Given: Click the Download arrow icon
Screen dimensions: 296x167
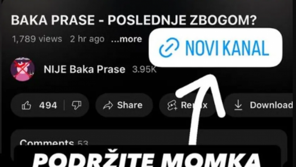Looking at the screenshot, I should point(238,105).
